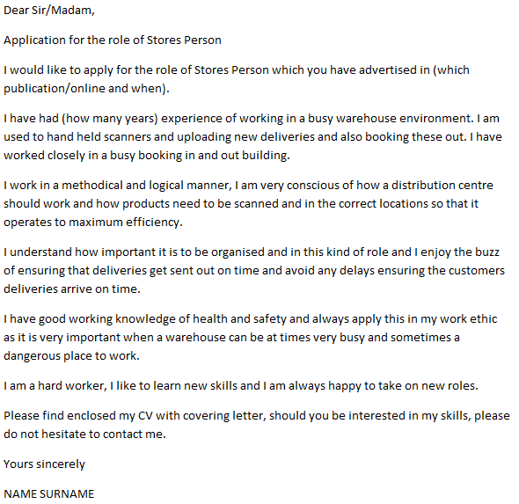Click the phrase 'methodical and logical manner'
Screen dimensions: 519x504
click(145, 186)
